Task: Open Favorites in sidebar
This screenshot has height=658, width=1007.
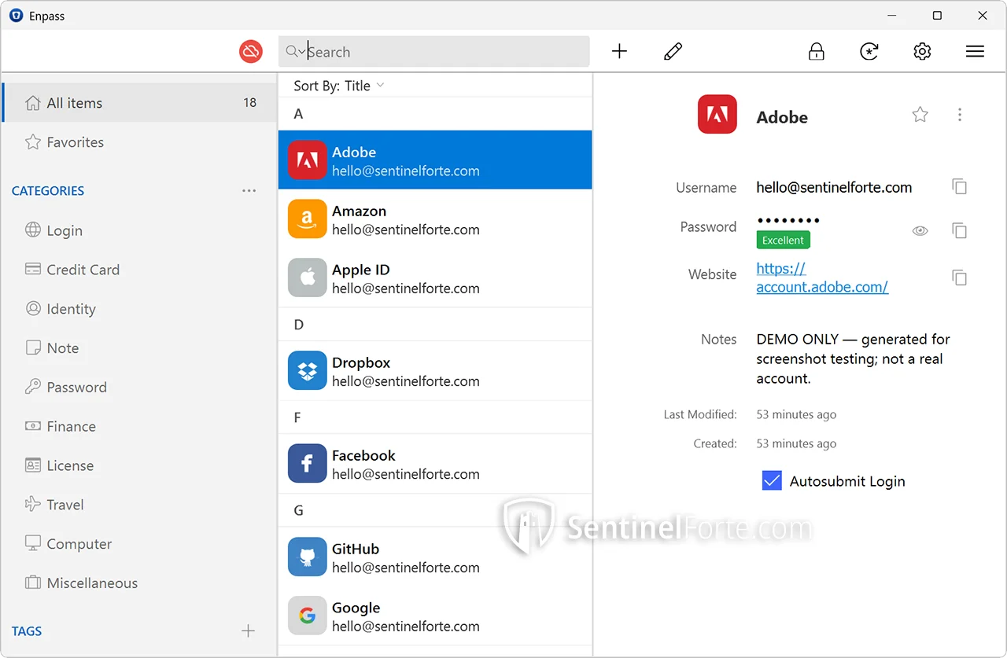Action: click(139, 142)
